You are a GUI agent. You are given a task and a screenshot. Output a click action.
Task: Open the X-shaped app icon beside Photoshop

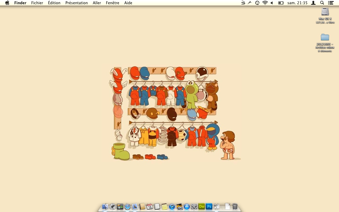[x=217, y=206]
